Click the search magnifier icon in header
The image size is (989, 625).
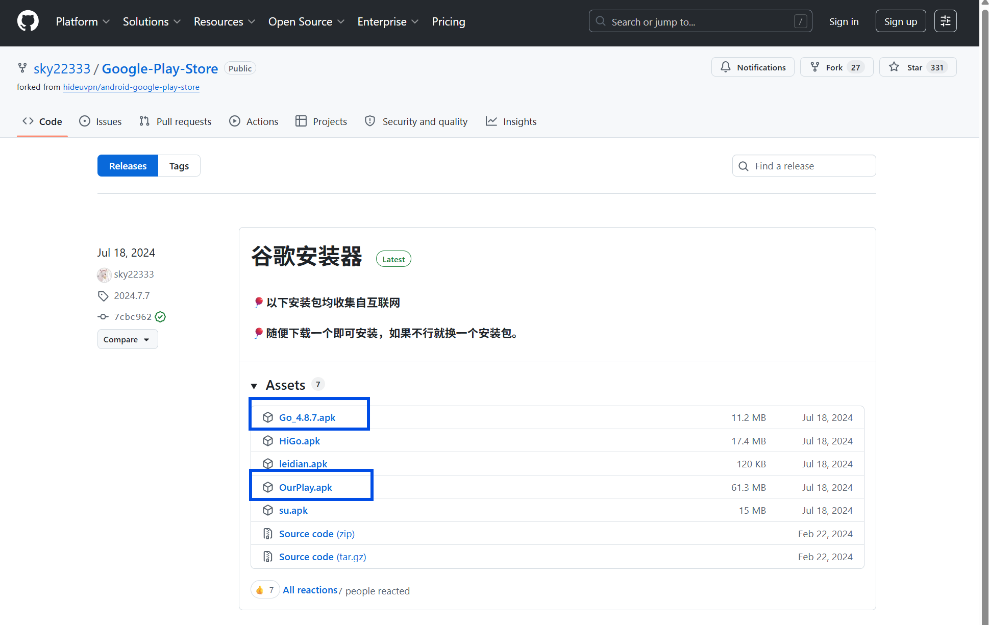tap(601, 21)
